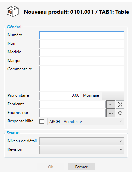This screenshot has width=132, height=172.
Task: Click into the Nom text field
Action: click(82, 44)
